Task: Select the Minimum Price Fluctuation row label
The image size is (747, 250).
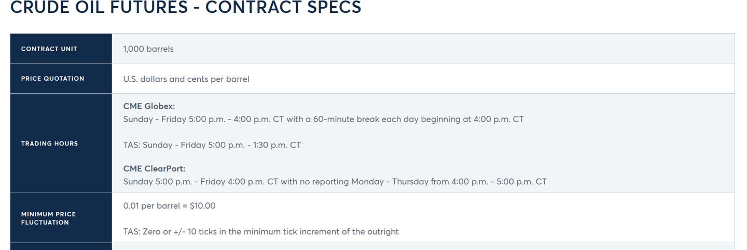Action: tap(48, 218)
